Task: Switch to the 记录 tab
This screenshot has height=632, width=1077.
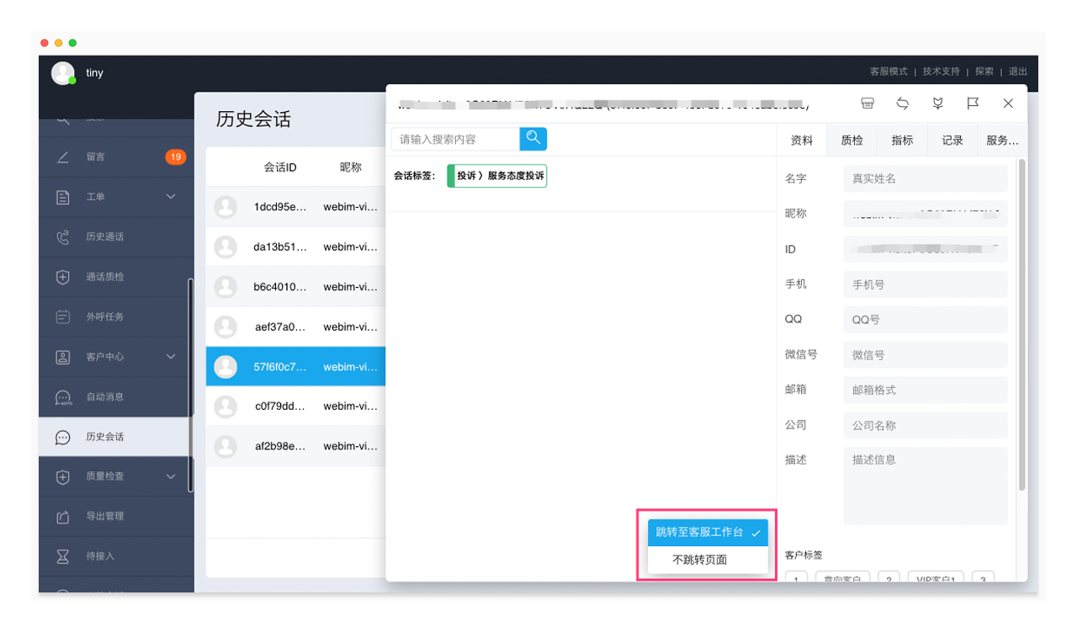Action: tap(952, 141)
